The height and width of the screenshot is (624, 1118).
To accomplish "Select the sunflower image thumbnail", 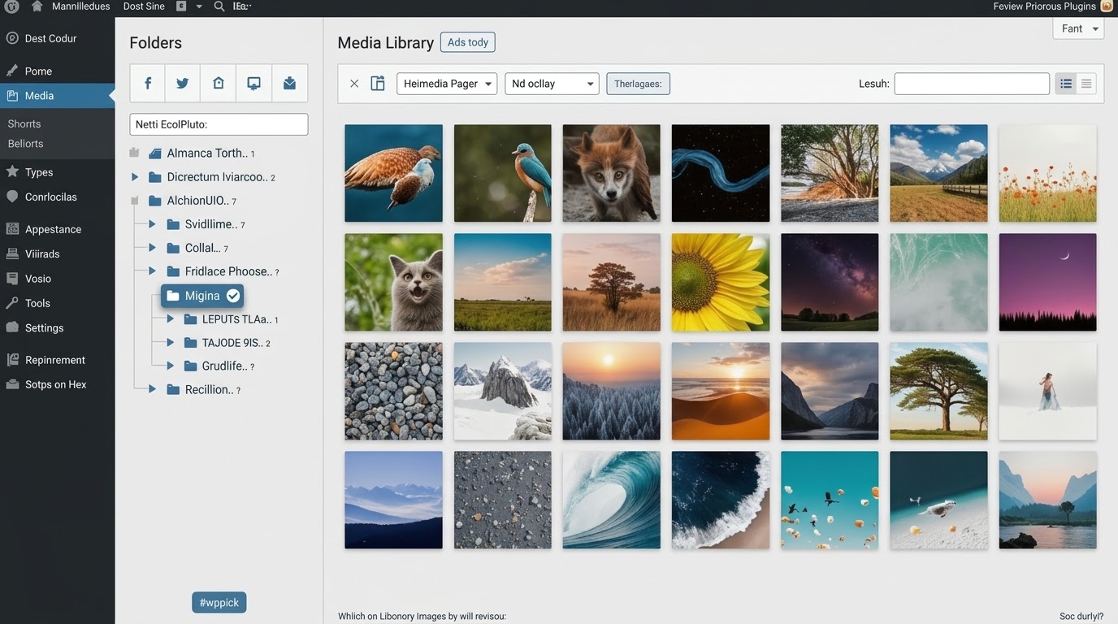I will (721, 282).
